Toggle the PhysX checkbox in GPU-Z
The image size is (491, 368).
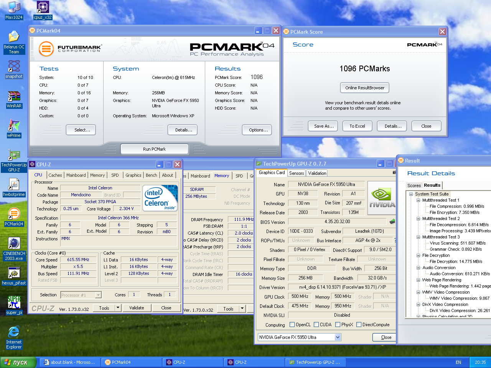coord(338,325)
